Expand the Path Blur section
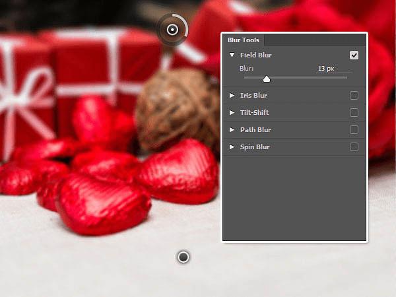 232,129
